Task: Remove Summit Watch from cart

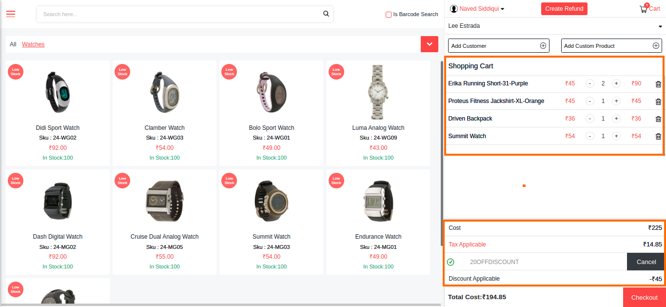Action: tap(658, 137)
